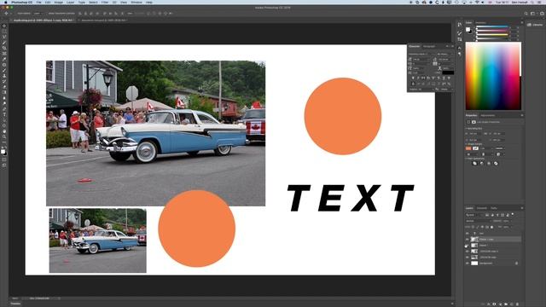This screenshot has height=307, width=546.
Task: Toggle visibility of car image copy 2 layer
Action: (x=467, y=251)
